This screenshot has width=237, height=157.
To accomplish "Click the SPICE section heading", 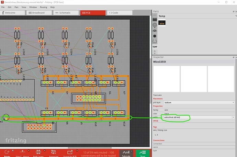I will pos(156,121).
